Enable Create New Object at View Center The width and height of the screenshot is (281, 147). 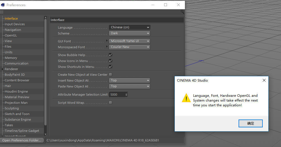pyautogui.click(x=110, y=74)
